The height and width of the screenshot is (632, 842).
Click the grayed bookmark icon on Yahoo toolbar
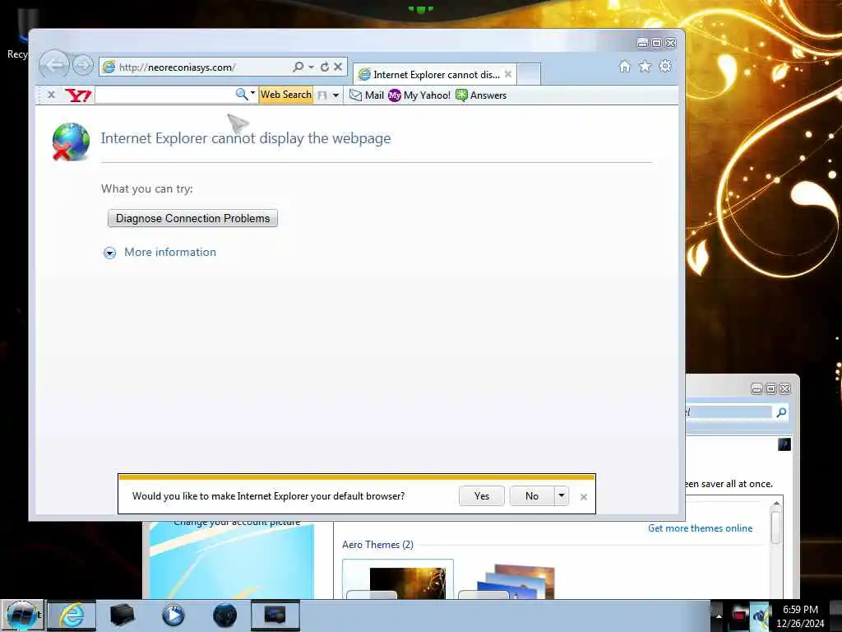pyautogui.click(x=322, y=95)
